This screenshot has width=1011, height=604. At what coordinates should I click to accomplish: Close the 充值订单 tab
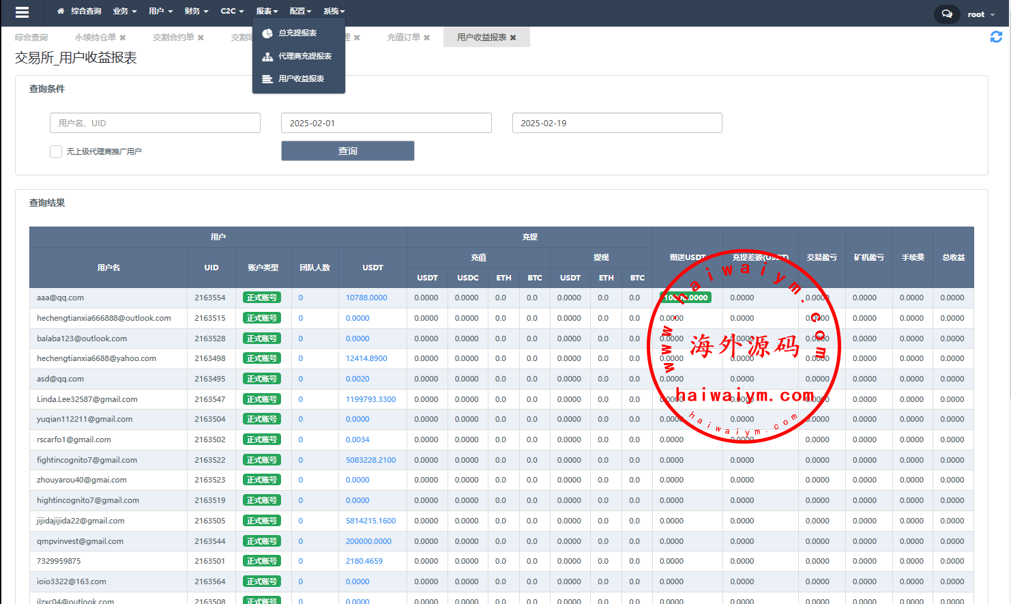coord(427,38)
